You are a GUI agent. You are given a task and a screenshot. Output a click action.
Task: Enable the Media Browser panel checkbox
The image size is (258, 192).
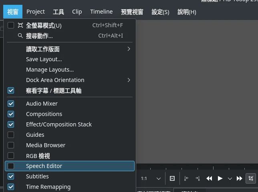[11, 145]
